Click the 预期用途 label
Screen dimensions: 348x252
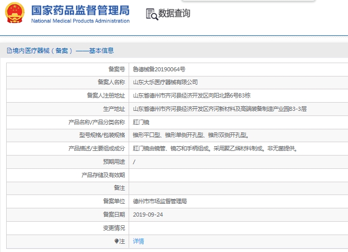(114, 162)
